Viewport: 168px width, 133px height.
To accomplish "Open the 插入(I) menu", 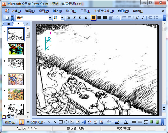I will coord(57,11).
